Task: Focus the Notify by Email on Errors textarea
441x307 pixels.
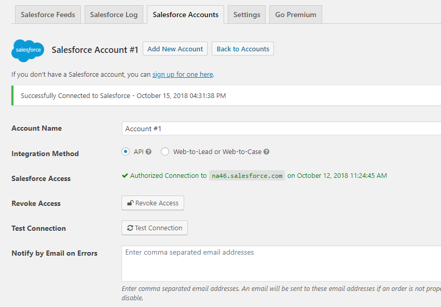Action: pos(280,263)
